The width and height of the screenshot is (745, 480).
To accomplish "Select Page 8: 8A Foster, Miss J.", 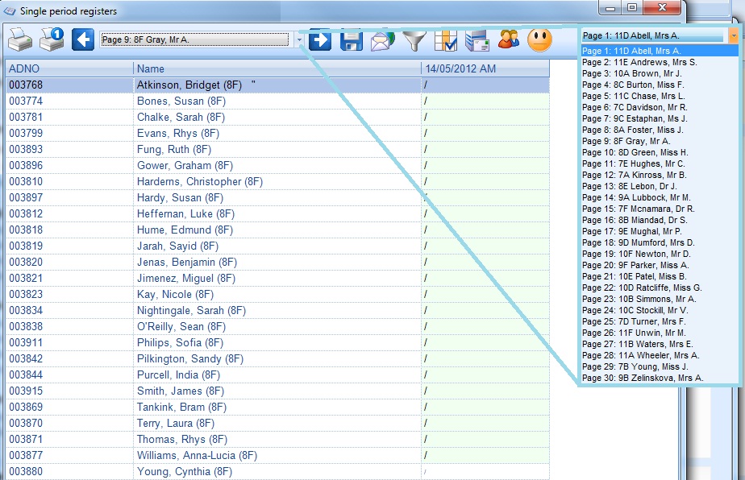I will 660,130.
